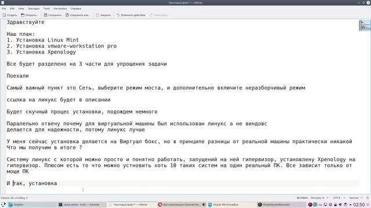Click the Сохранить как save-as button
The image size is (371, 208).
pyautogui.click(x=78, y=15)
